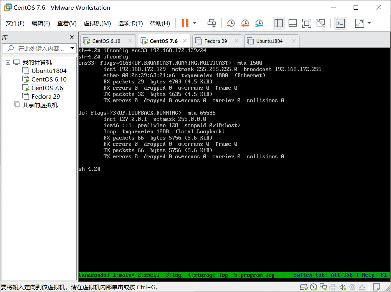
Task: Toggle the library sidebar view
Action: [x=278, y=23]
